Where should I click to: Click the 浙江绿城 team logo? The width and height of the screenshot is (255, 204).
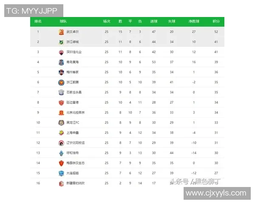click(61, 42)
